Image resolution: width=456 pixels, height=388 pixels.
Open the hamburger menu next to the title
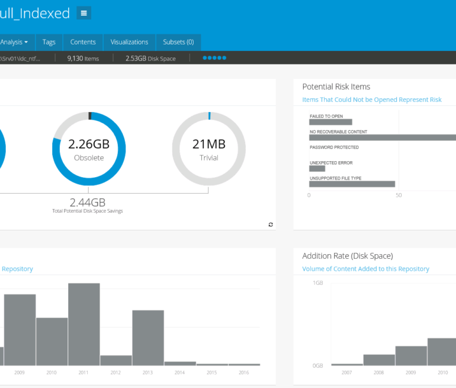click(84, 13)
